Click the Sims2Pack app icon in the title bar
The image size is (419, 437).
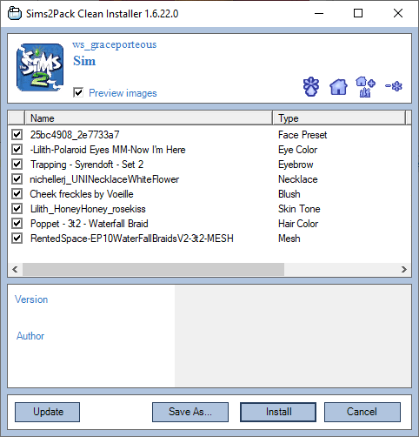point(15,14)
